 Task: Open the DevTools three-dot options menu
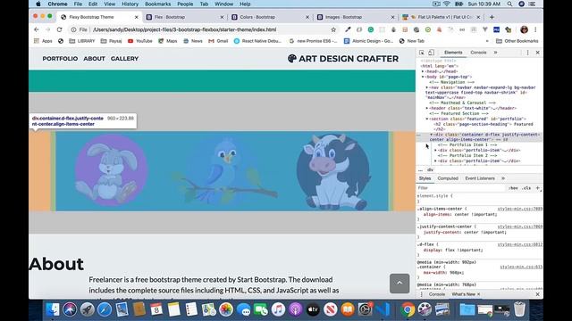(x=527, y=53)
